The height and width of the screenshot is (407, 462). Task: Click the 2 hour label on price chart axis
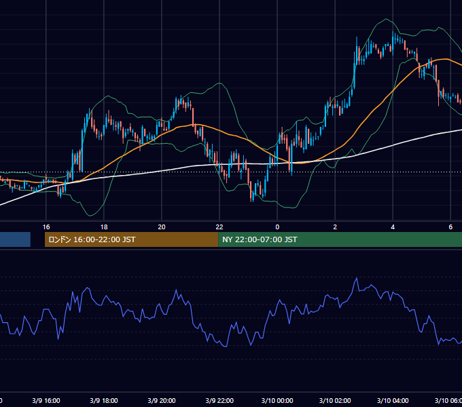click(x=335, y=227)
